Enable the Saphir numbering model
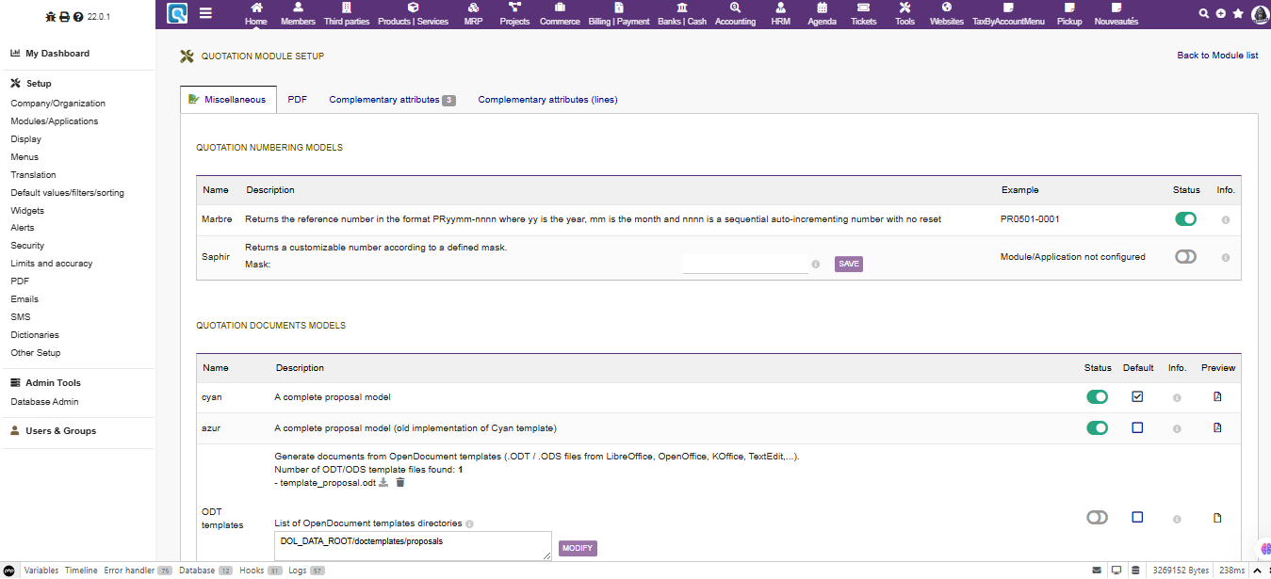The width and height of the screenshot is (1271, 579). point(1185,257)
